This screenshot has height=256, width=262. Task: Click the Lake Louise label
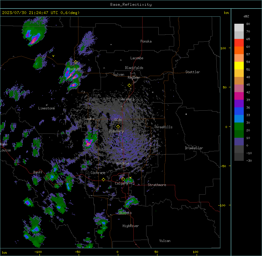[5, 147]
